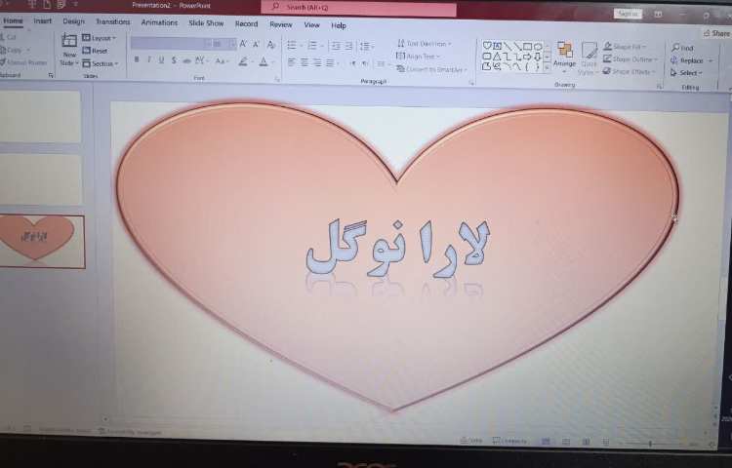Screen dimensions: 732x468
Task: Increase the list indent level
Action: [348, 46]
